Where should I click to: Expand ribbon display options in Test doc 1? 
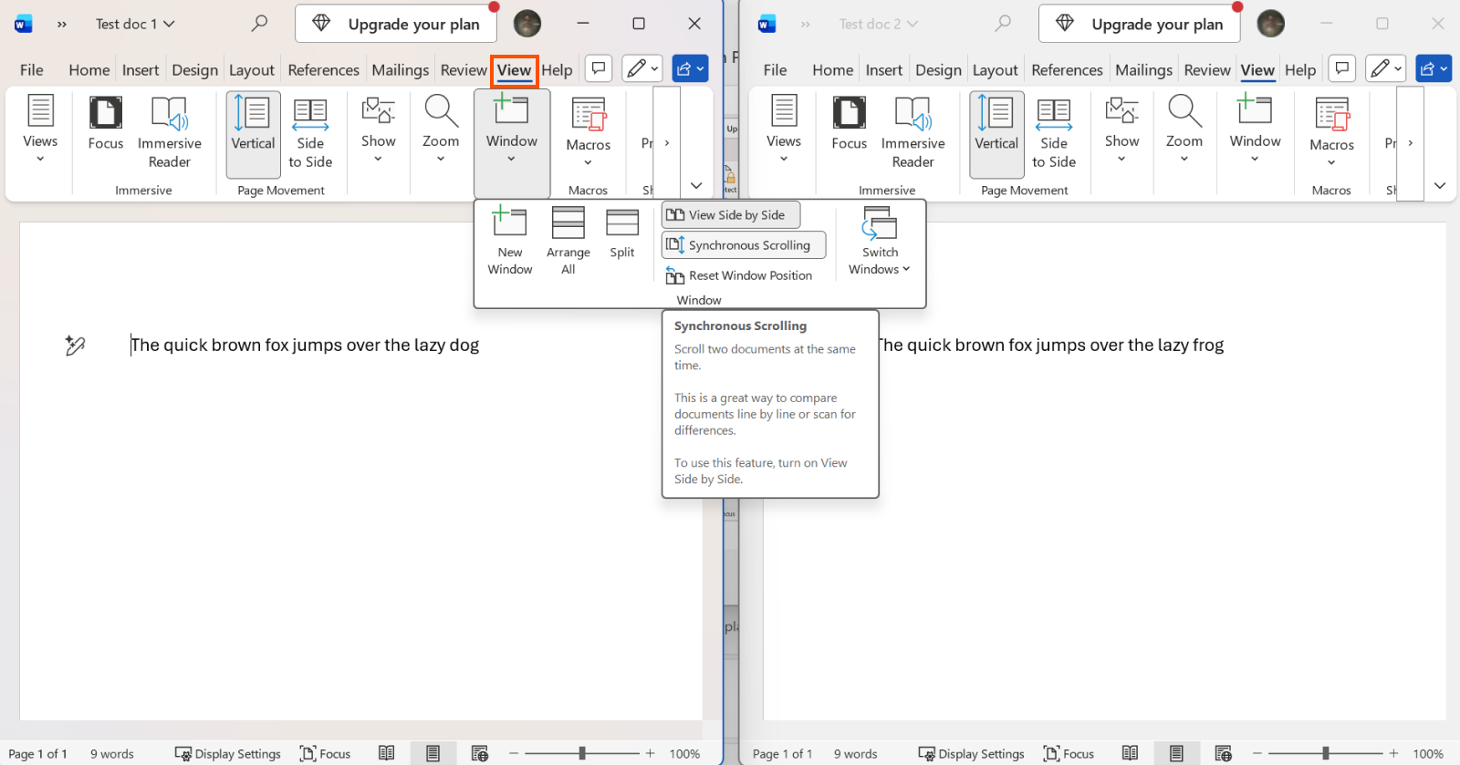(x=696, y=186)
